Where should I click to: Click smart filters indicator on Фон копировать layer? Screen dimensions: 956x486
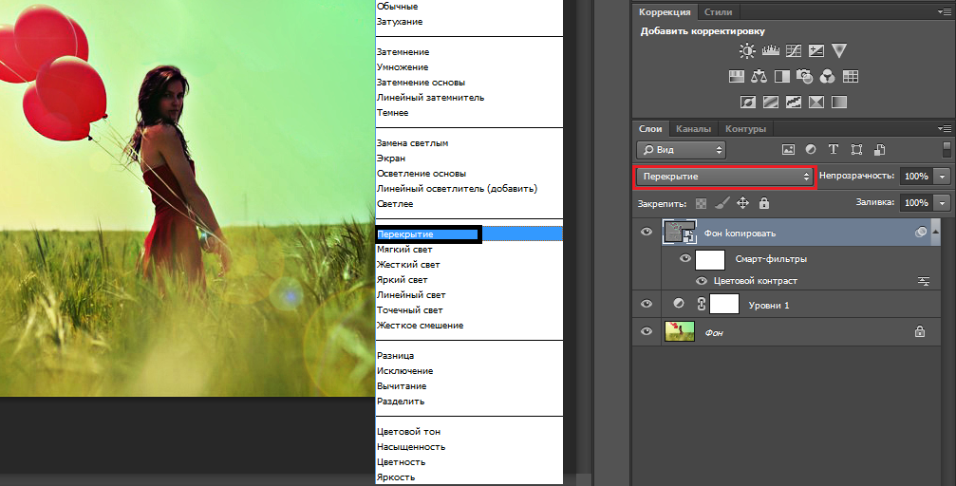[921, 233]
